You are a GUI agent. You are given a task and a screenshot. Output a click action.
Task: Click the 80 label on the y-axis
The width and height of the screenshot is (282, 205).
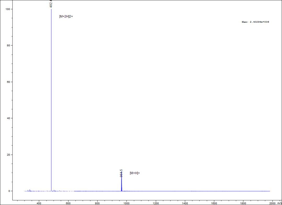point(8,45)
